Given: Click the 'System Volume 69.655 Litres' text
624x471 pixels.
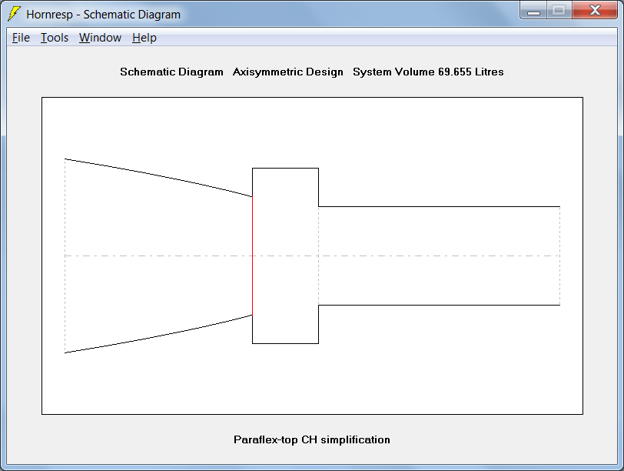Looking at the screenshot, I should click(x=428, y=72).
